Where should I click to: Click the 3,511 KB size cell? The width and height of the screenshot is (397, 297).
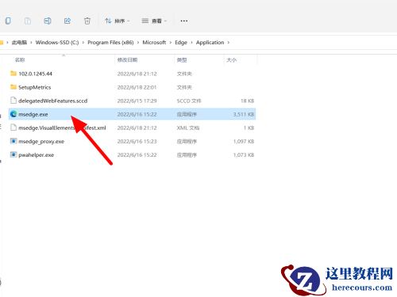[x=244, y=114]
